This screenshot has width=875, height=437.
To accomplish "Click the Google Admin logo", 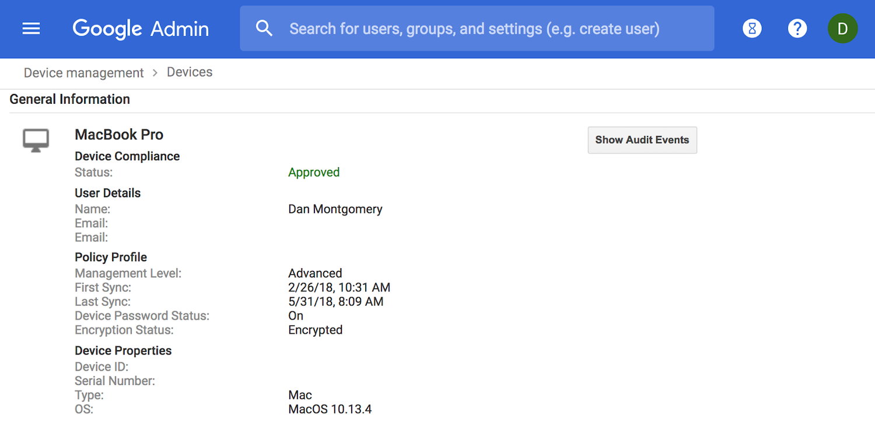I will pyautogui.click(x=140, y=29).
